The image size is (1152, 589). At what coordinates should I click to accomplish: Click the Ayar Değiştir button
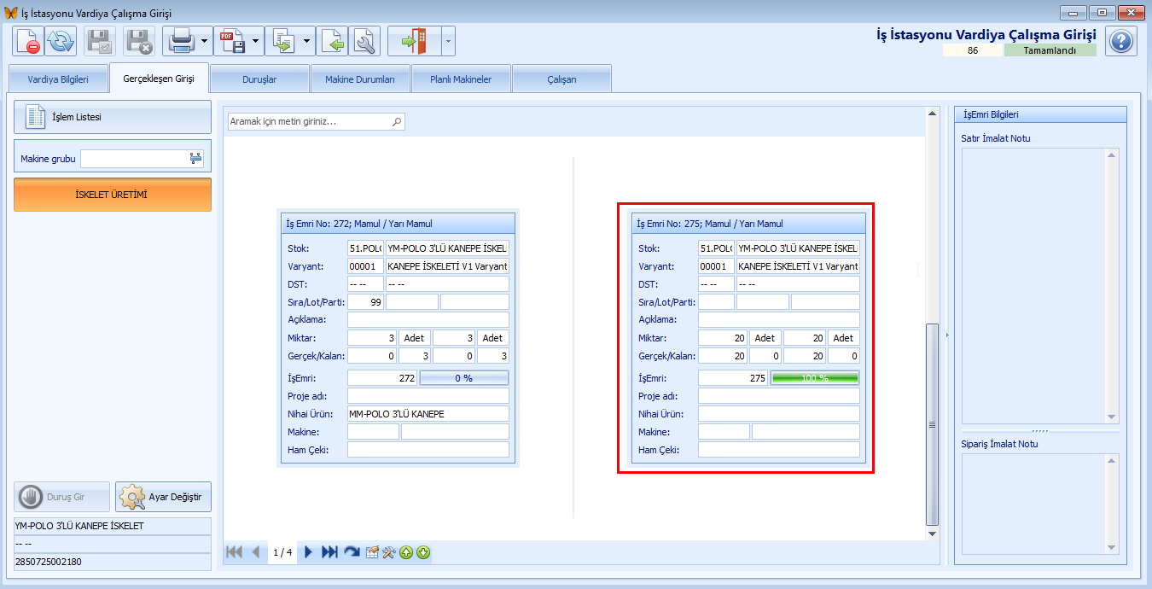[164, 497]
